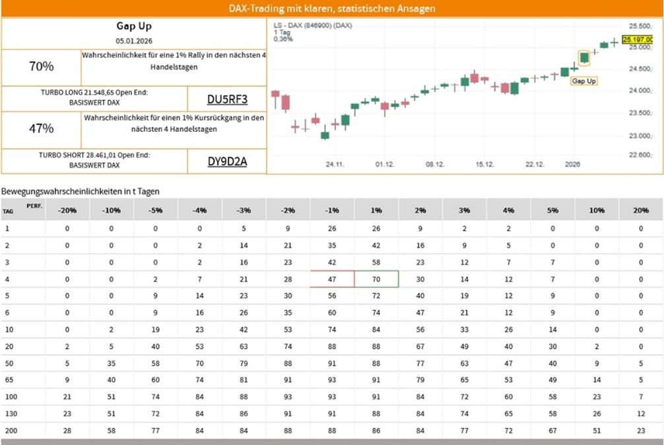
Task: Click the green-outlined 70 cell in table
Action: (x=376, y=279)
